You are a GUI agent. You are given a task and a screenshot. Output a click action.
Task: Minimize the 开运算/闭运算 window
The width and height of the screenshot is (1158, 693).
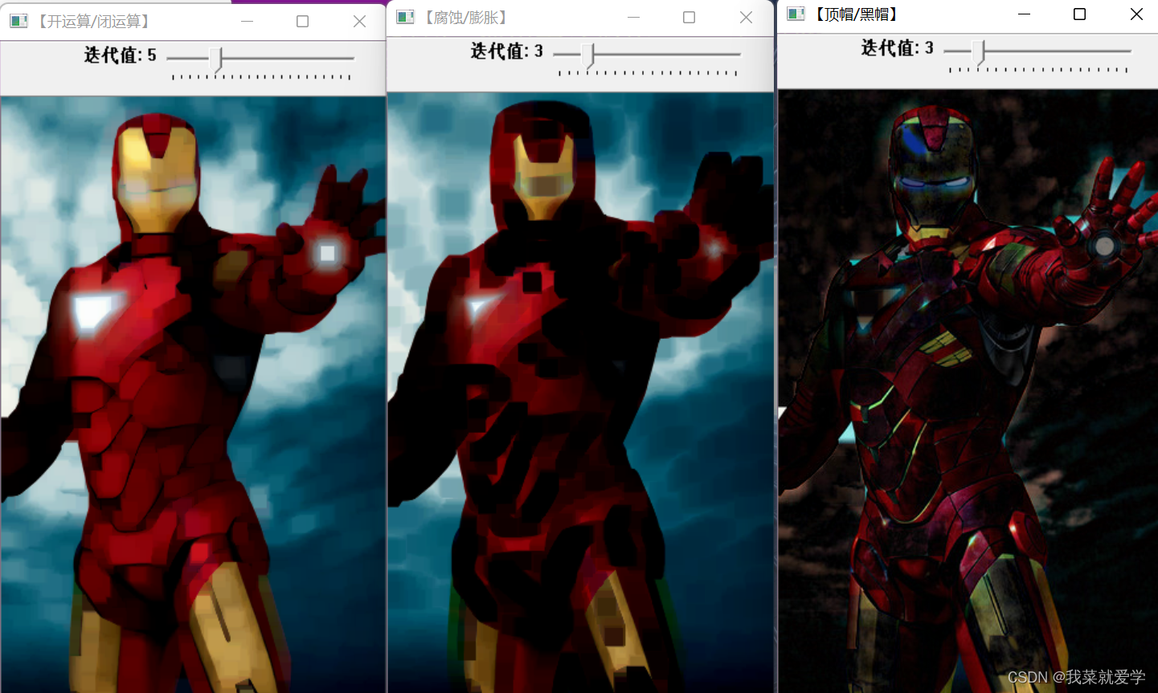(x=247, y=21)
